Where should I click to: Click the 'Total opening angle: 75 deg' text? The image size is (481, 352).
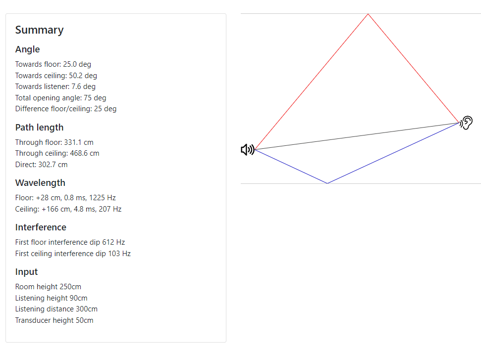tap(61, 98)
